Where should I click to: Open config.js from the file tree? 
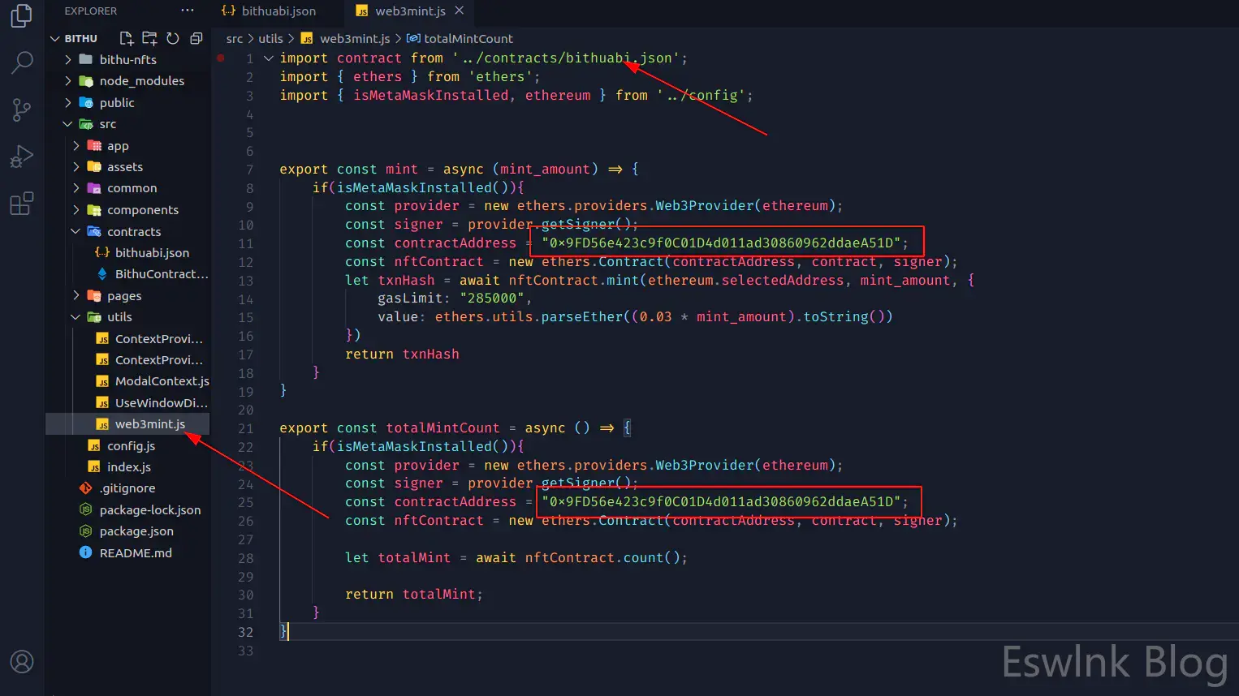point(131,446)
